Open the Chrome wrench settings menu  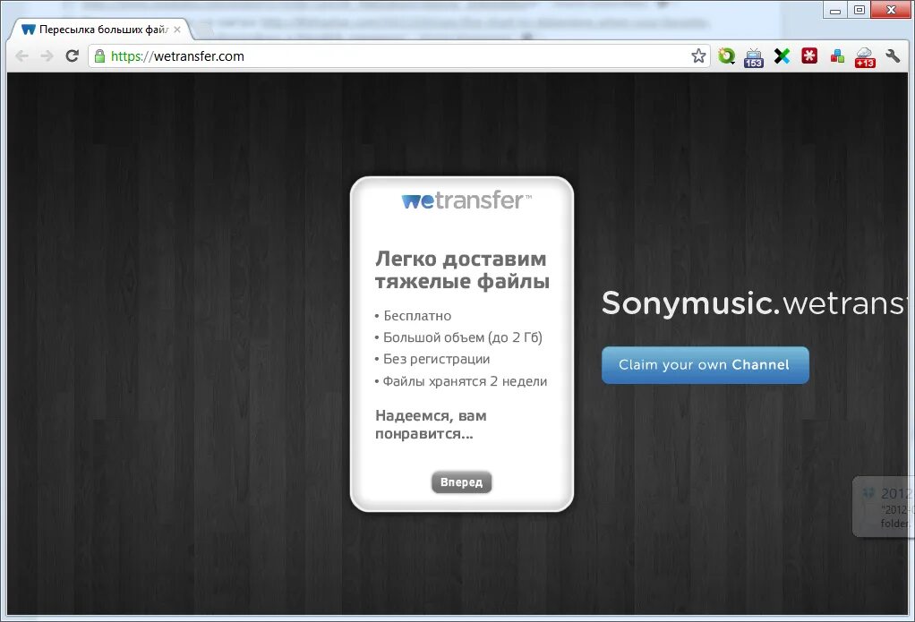coord(893,56)
